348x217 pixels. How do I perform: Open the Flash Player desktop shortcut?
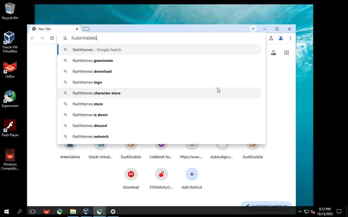coord(10,128)
